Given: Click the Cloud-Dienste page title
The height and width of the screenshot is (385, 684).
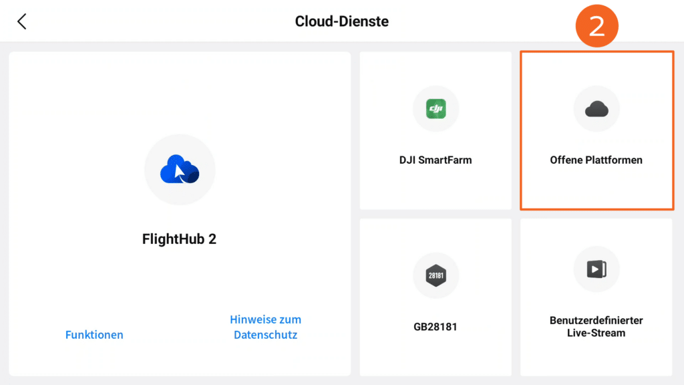Looking at the screenshot, I should tap(342, 21).
